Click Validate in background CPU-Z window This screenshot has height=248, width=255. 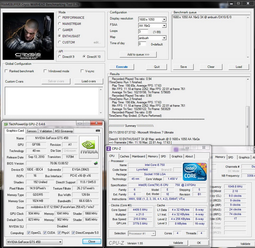coord(245,244)
